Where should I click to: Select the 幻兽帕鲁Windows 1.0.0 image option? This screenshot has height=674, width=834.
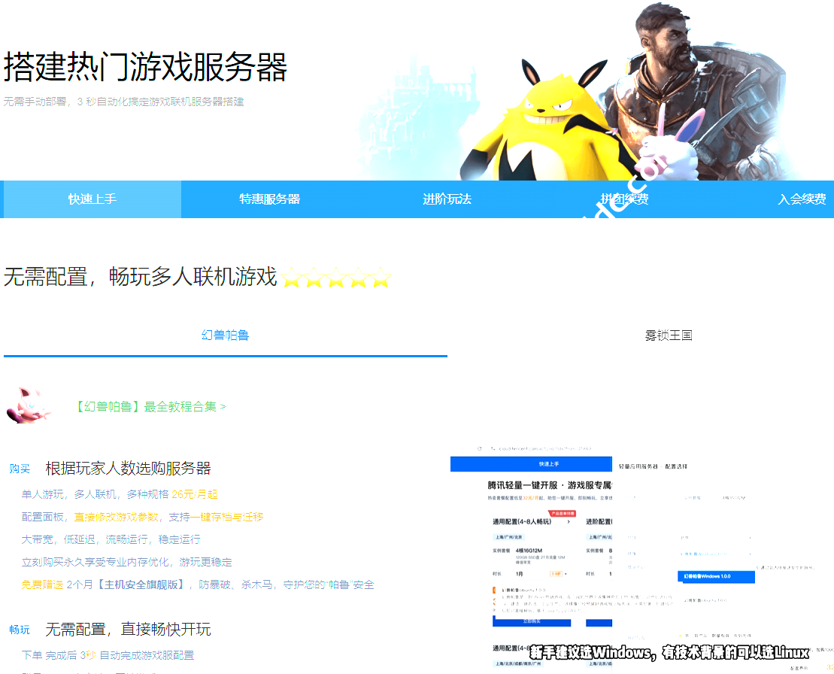coord(716,576)
